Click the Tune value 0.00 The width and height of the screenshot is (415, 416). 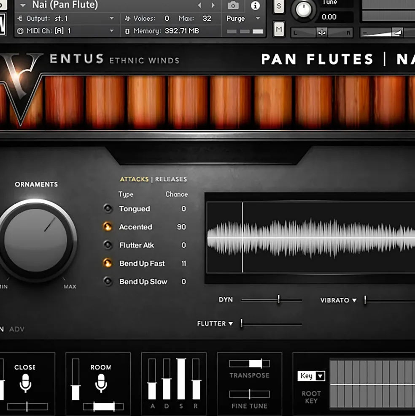329,17
